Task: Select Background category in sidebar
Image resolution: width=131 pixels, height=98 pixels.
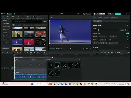Action: (x=6, y=30)
